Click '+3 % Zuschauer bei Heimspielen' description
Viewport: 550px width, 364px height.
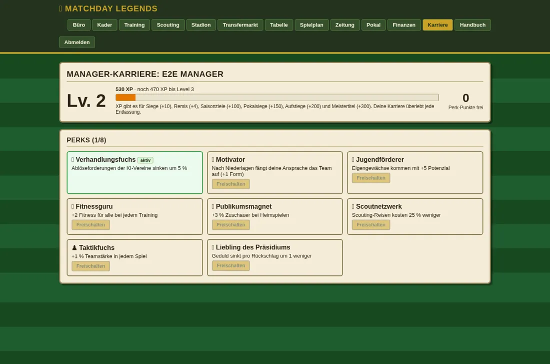[250, 215]
